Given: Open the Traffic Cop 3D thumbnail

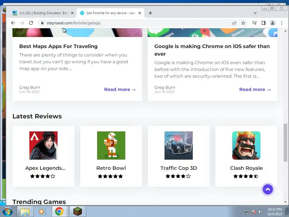Looking at the screenshot, I should (179, 146).
